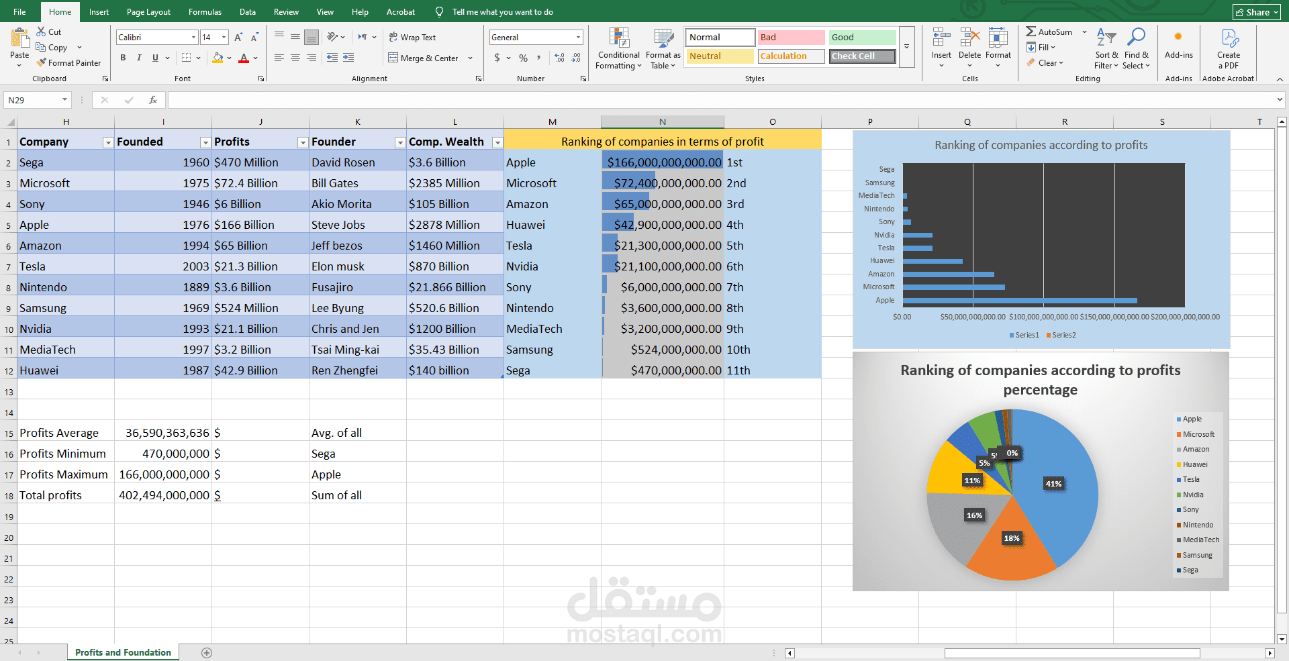This screenshot has width=1289, height=661.
Task: Add a new sheet with plus icon
Action: pos(207,653)
